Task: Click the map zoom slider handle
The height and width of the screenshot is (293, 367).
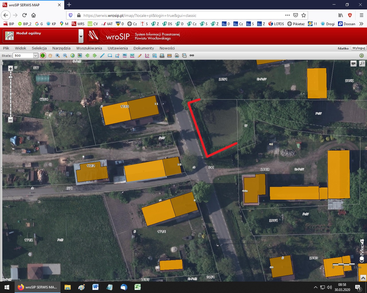Action: tap(11, 77)
